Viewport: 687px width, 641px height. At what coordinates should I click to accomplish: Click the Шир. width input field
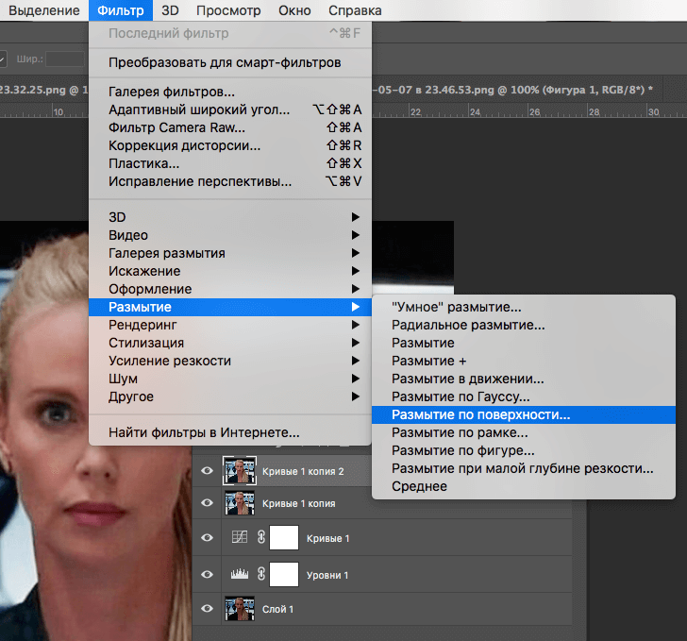click(x=65, y=59)
